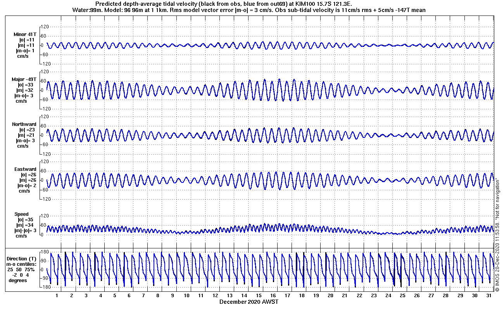Click day '4' on the date axis
Screen dimensions: 504x310
(x=100, y=296)
